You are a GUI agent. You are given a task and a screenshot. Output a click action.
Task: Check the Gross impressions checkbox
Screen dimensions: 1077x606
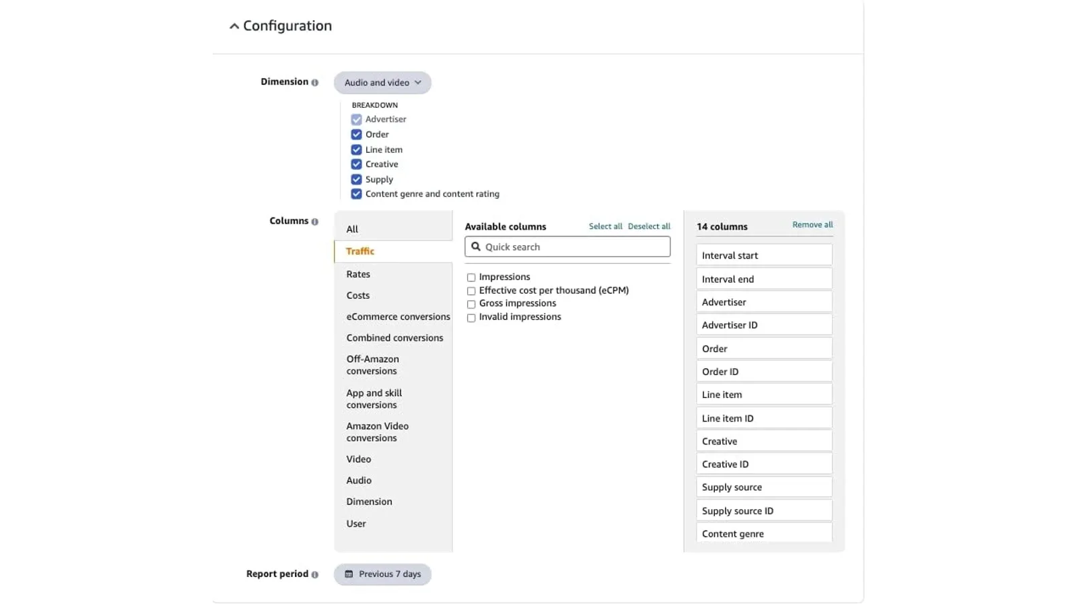point(471,304)
